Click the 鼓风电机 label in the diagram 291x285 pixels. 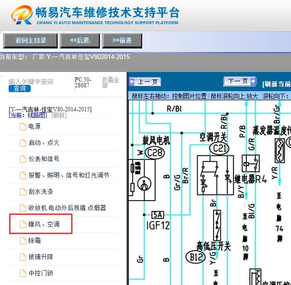pos(156,140)
